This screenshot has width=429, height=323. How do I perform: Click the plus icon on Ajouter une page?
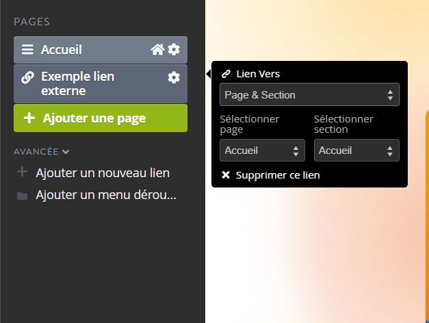pyautogui.click(x=29, y=118)
